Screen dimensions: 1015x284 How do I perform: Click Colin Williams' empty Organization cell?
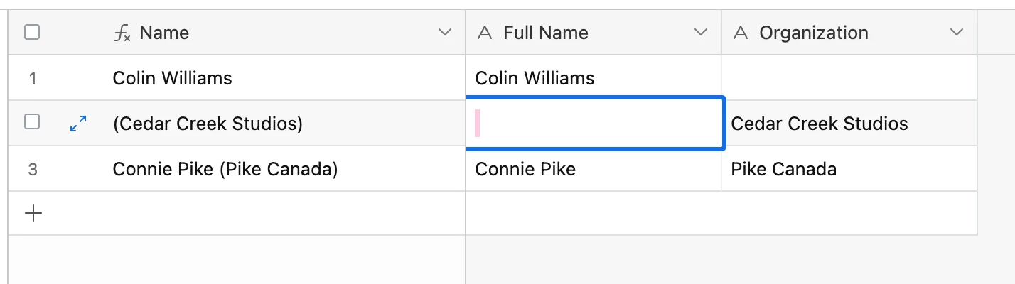[849, 78]
